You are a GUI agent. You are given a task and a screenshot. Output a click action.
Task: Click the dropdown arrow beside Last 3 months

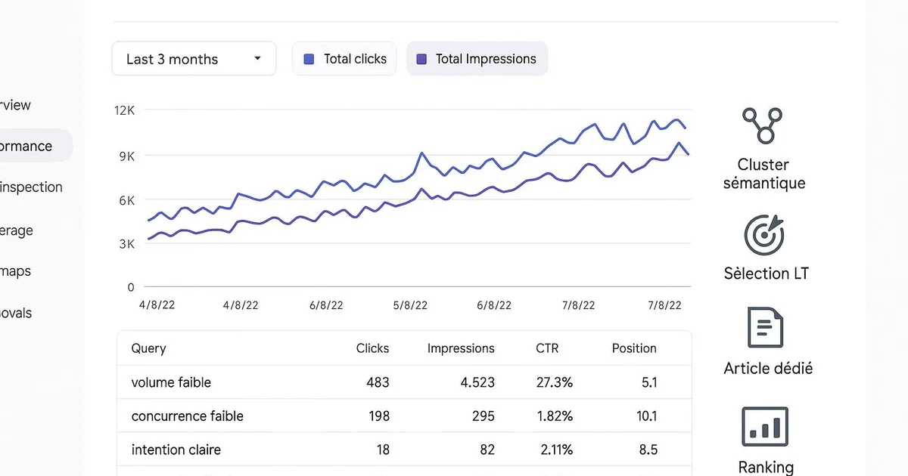pos(257,59)
